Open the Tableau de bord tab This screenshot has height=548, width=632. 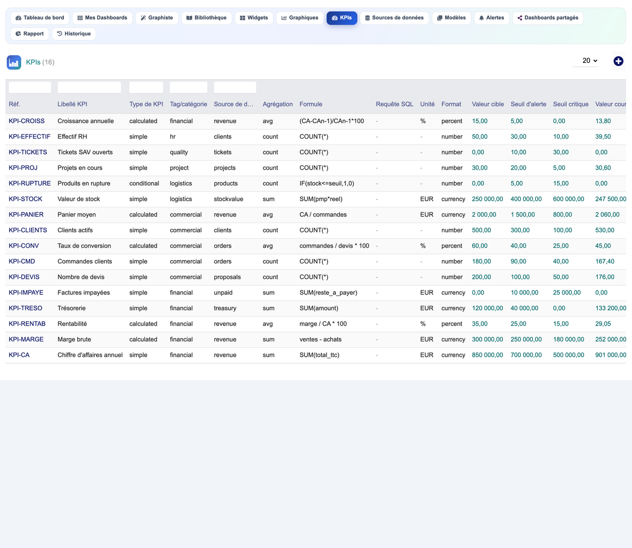40,18
